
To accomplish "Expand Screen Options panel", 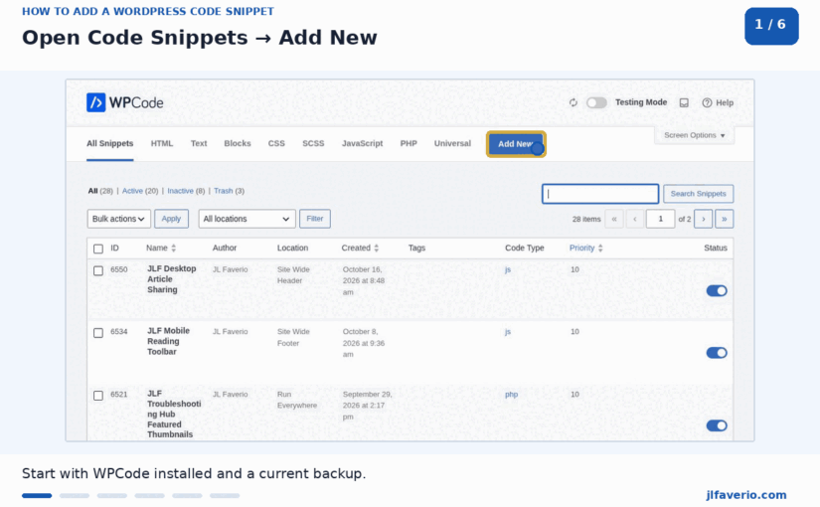I will tap(695, 135).
